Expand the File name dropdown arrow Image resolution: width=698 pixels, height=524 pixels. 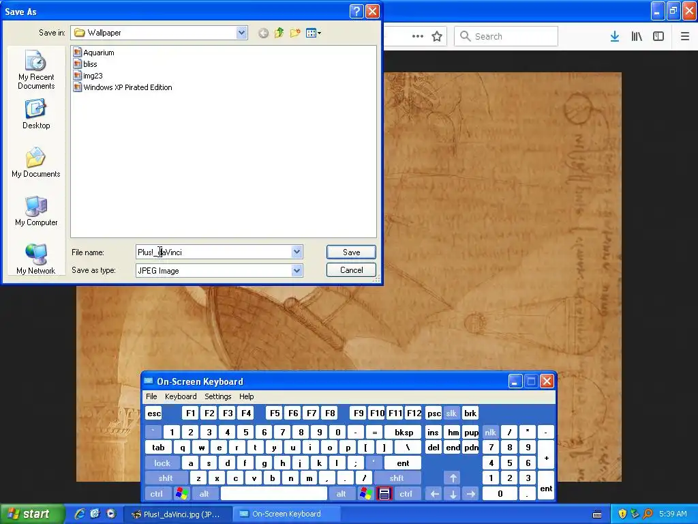(x=297, y=252)
